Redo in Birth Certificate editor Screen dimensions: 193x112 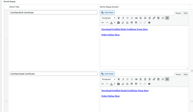click(145, 23)
